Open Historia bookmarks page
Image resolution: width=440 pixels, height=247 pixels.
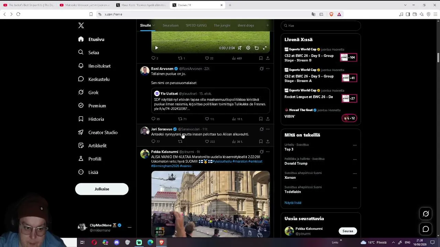click(x=91, y=119)
